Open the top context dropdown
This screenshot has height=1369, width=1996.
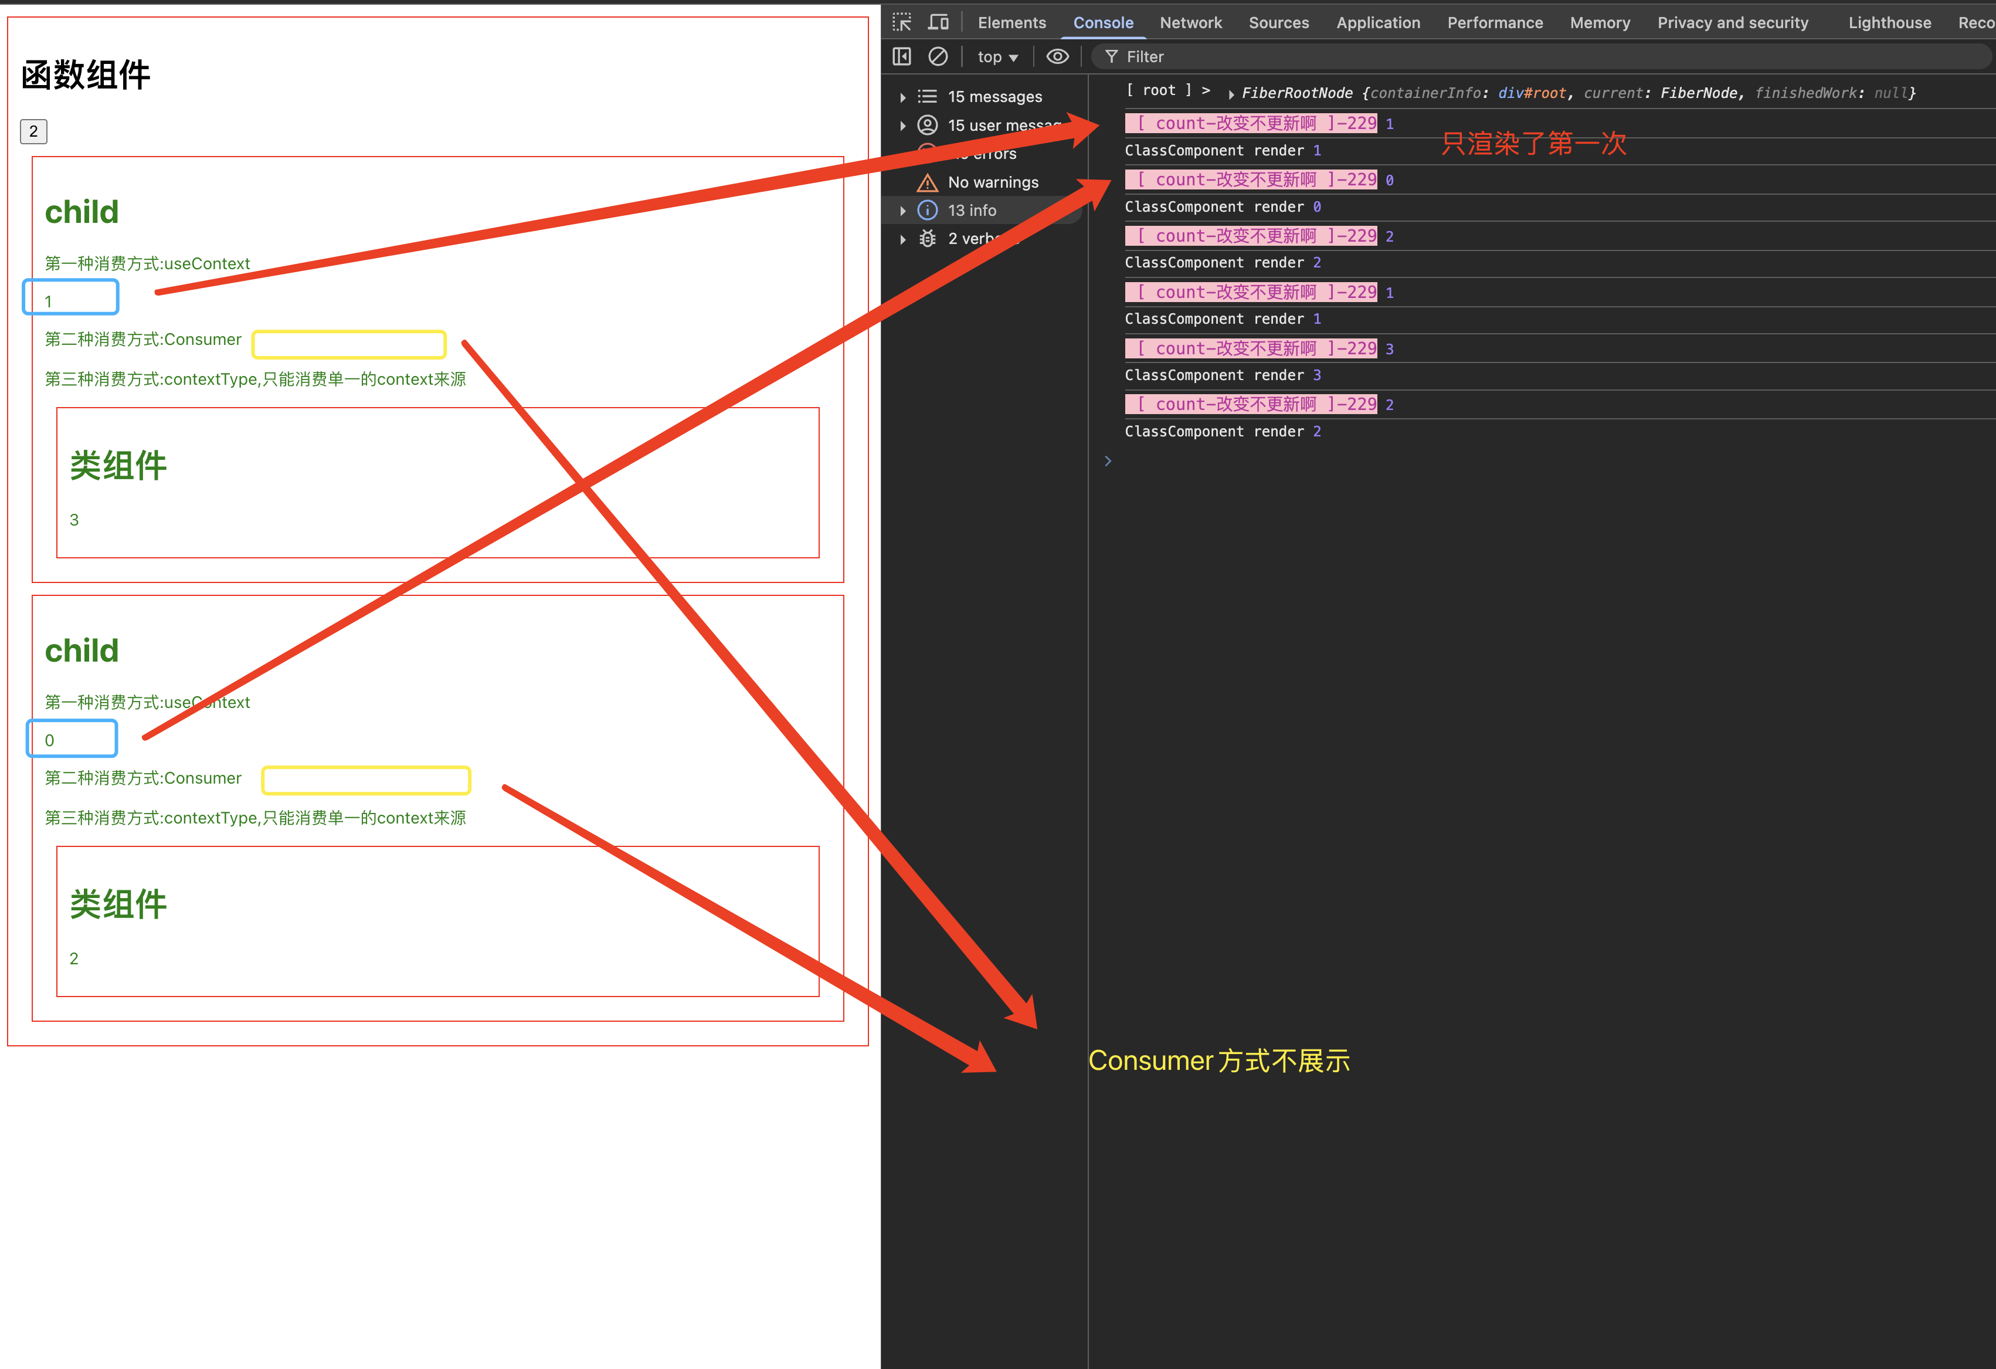click(x=997, y=57)
